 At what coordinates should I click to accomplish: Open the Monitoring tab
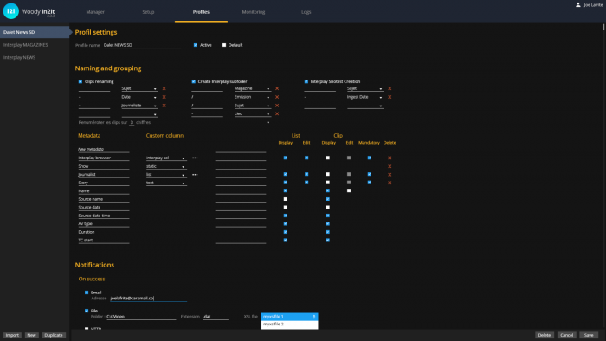click(254, 12)
